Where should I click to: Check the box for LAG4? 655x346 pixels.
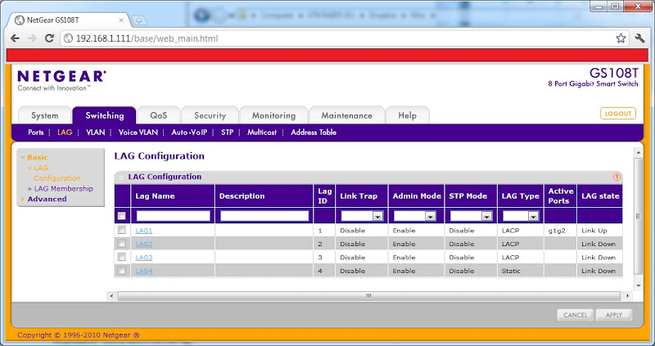(x=121, y=271)
